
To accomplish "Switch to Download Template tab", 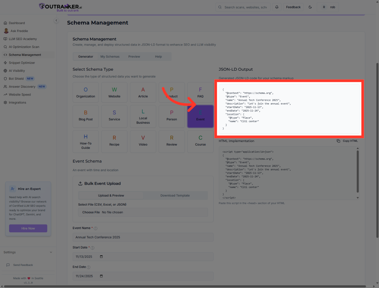I will pos(175,195).
